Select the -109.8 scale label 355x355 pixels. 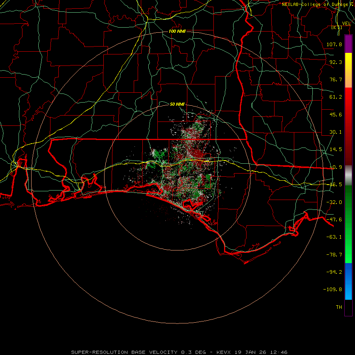point(333,290)
